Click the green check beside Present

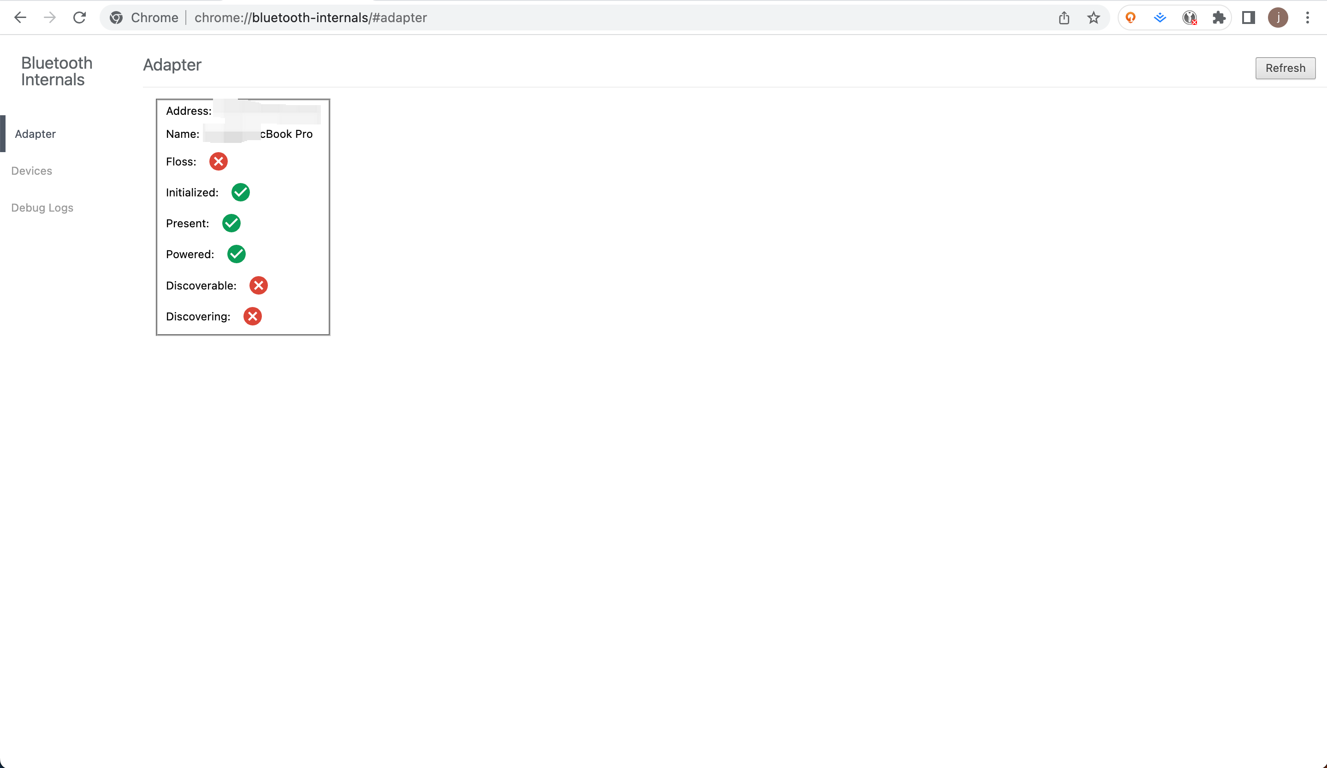click(231, 223)
